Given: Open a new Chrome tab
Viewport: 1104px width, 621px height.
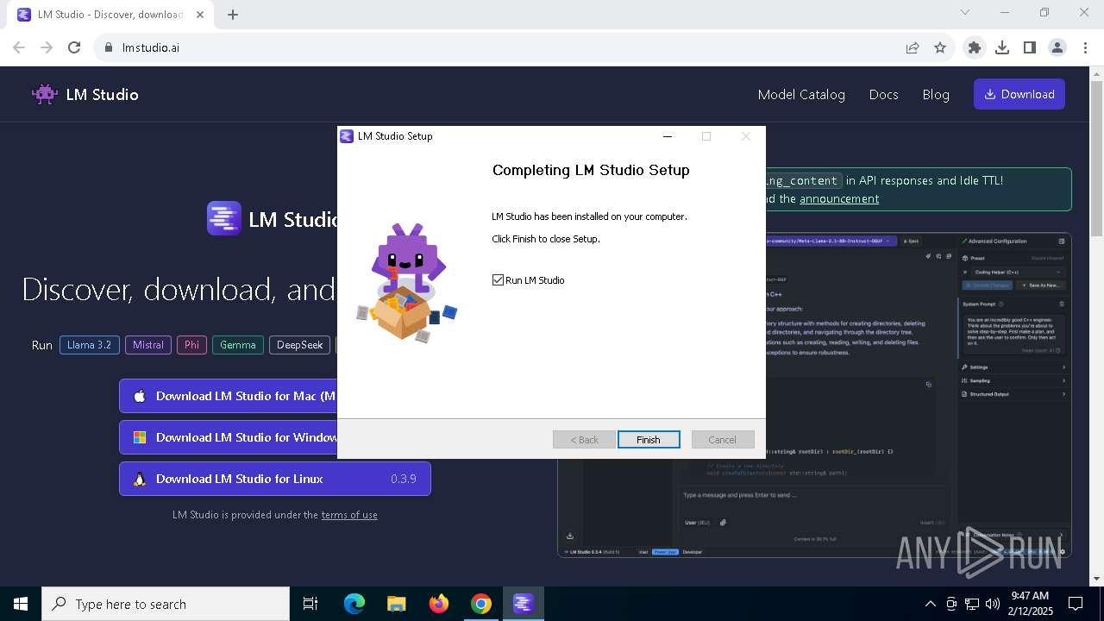Looking at the screenshot, I should coord(233,15).
